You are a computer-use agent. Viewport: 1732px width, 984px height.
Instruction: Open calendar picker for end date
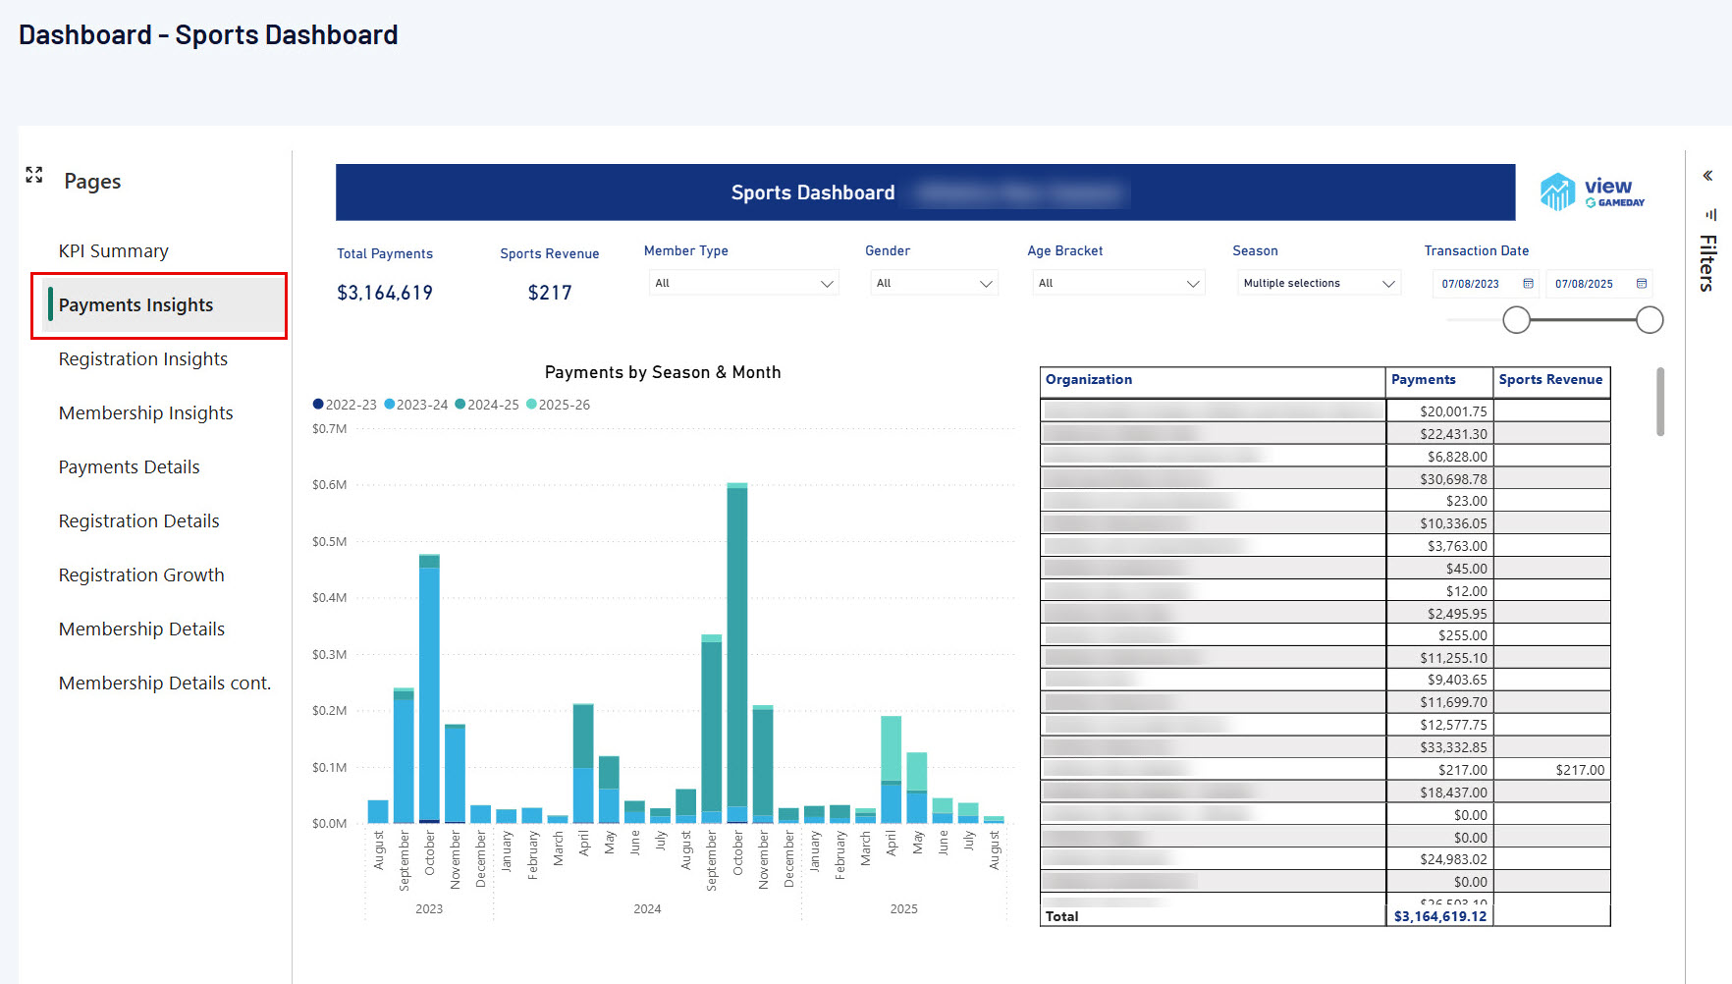(x=1641, y=284)
